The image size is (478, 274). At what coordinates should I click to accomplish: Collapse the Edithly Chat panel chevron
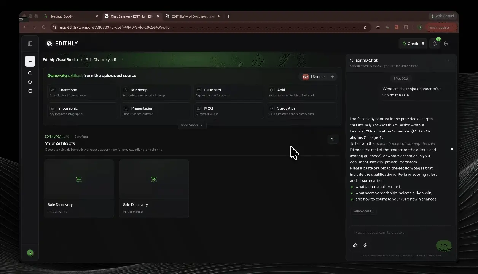click(448, 61)
